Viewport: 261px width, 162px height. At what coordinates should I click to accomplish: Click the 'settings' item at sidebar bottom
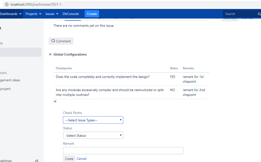click(x=6, y=161)
